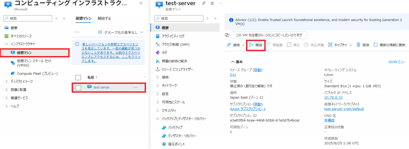Open the JSON ビュー link

point(397,62)
